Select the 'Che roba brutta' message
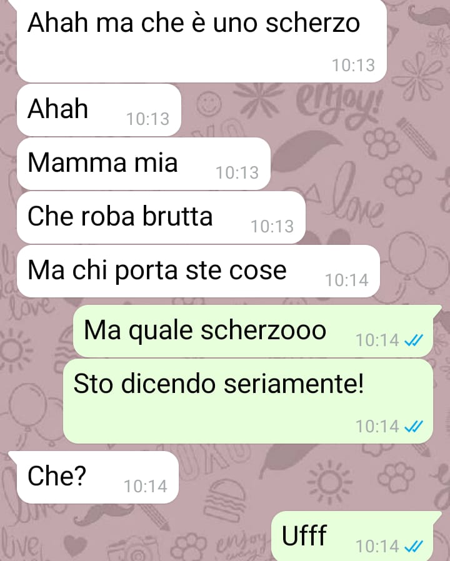This screenshot has width=450, height=561. pyautogui.click(x=161, y=217)
